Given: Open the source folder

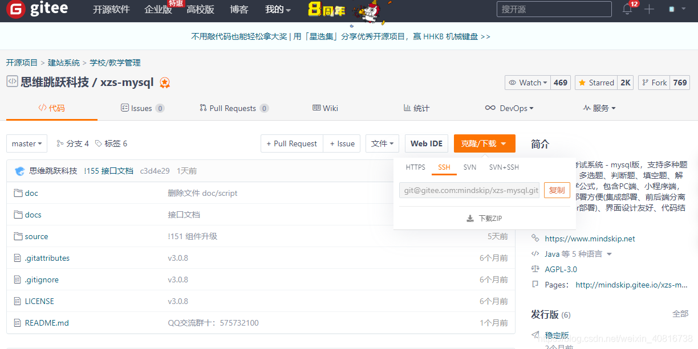Looking at the screenshot, I should pos(36,236).
